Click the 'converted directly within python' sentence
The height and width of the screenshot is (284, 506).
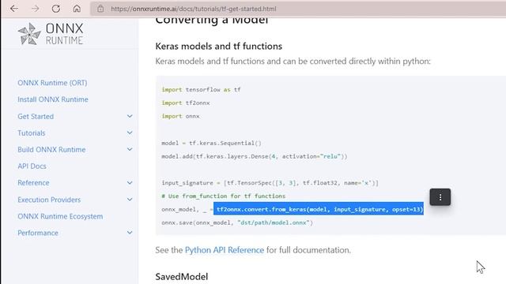click(293, 62)
